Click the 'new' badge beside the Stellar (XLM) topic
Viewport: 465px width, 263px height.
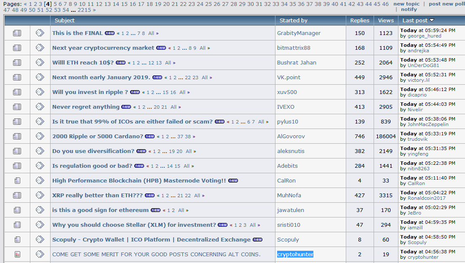tap(222, 225)
